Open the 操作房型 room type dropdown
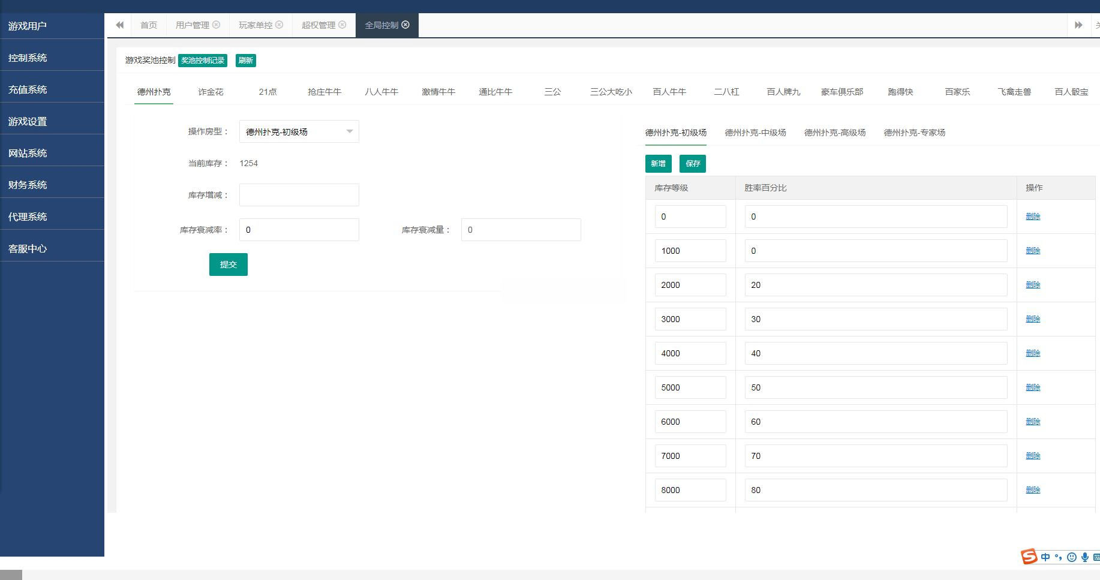Screen dimensions: 1100x580 (299, 131)
